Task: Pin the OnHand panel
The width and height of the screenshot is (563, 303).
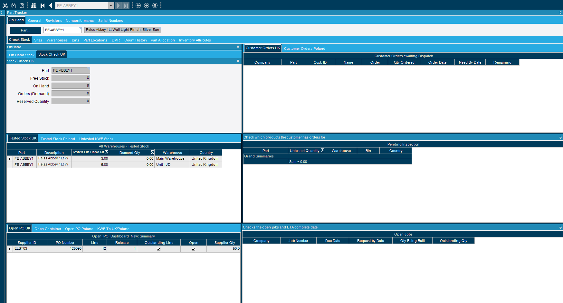Action: tap(238, 47)
